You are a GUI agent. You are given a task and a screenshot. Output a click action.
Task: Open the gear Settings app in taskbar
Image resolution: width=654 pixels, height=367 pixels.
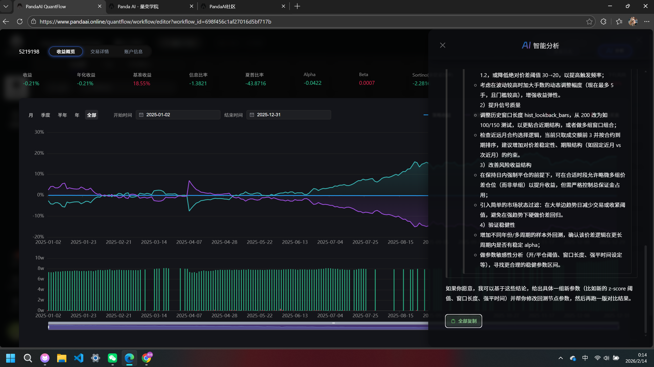click(x=96, y=358)
